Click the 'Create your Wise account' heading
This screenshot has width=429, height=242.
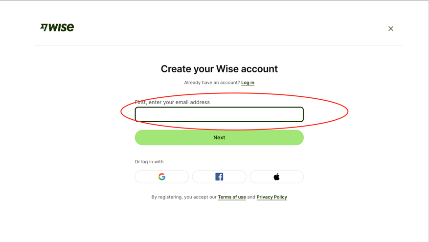point(219,69)
